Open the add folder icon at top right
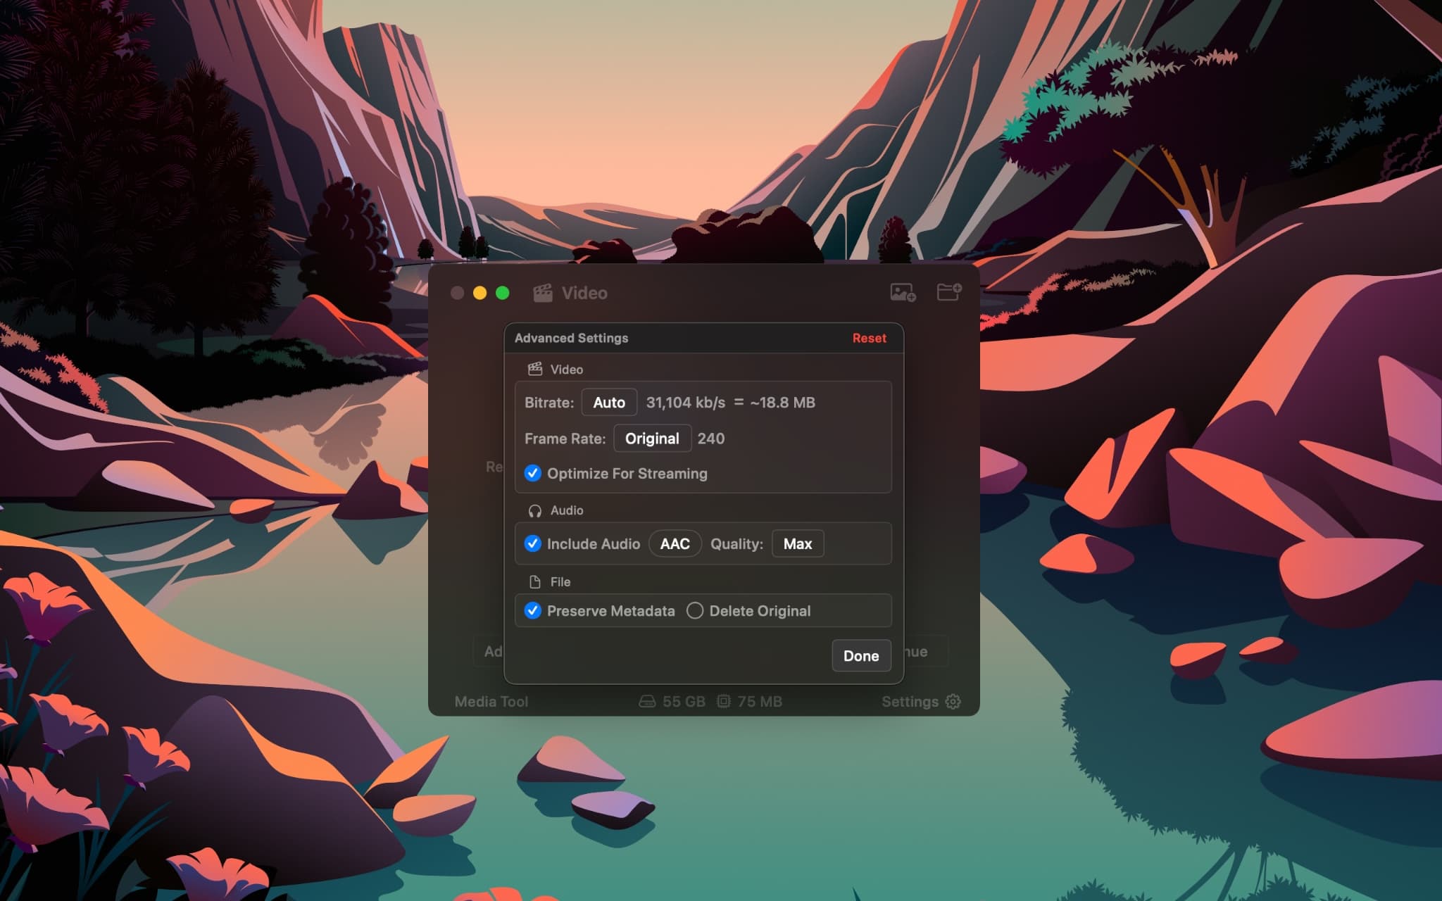Image resolution: width=1442 pixels, height=901 pixels. [x=947, y=293]
